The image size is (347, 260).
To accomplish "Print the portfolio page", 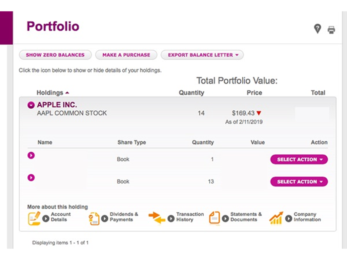I will click(331, 30).
